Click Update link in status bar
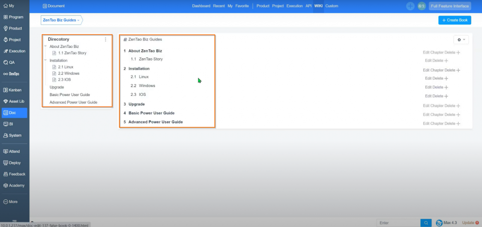 (470, 223)
